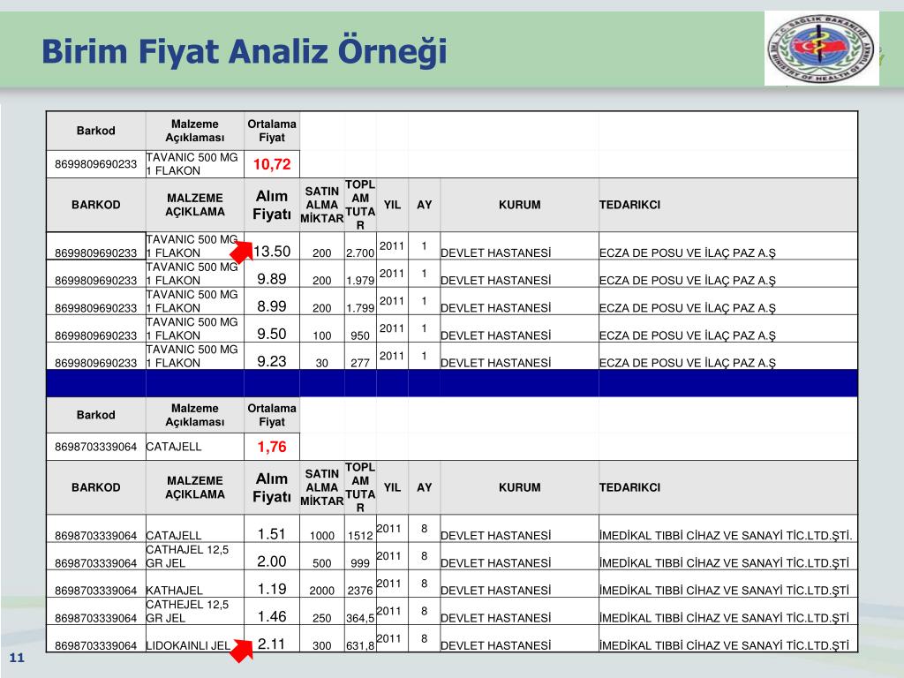Click quantity 200 in the 13.50 row

pos(322,253)
